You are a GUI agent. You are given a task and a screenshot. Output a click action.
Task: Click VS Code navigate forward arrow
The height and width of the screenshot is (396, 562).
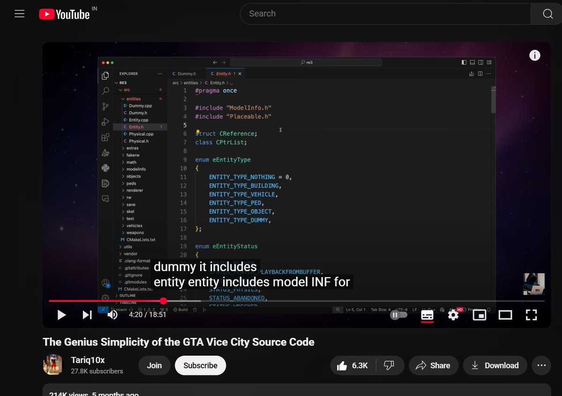click(223, 62)
